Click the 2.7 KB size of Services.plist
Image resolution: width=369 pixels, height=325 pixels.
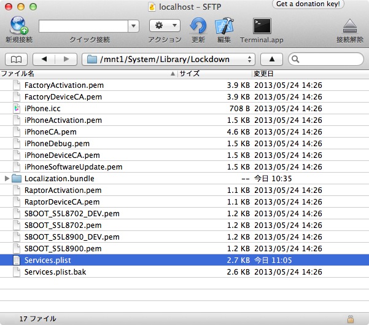point(238,260)
